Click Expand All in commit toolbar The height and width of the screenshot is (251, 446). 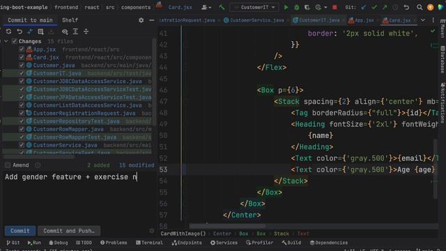(75, 31)
